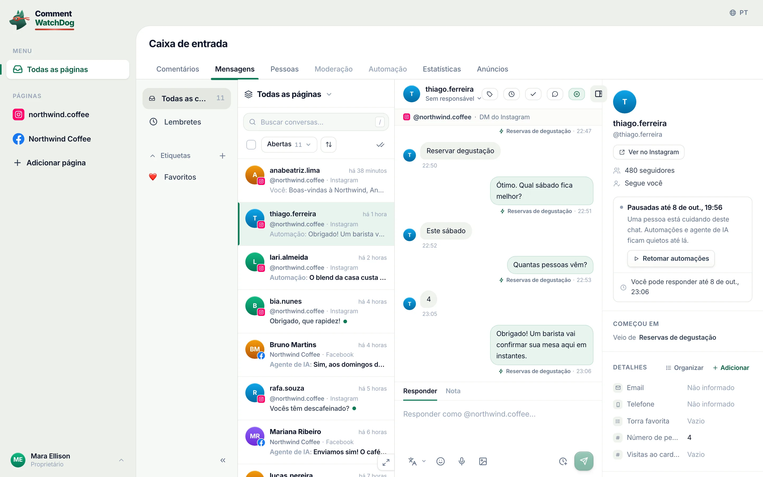The height and width of the screenshot is (477, 763).
Task: Tick the select all conversations checkbox
Action: 251,144
